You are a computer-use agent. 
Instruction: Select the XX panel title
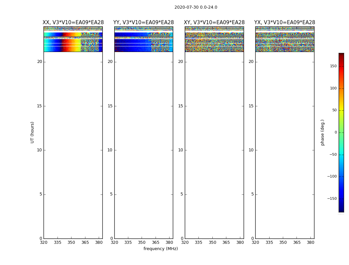tap(73, 23)
